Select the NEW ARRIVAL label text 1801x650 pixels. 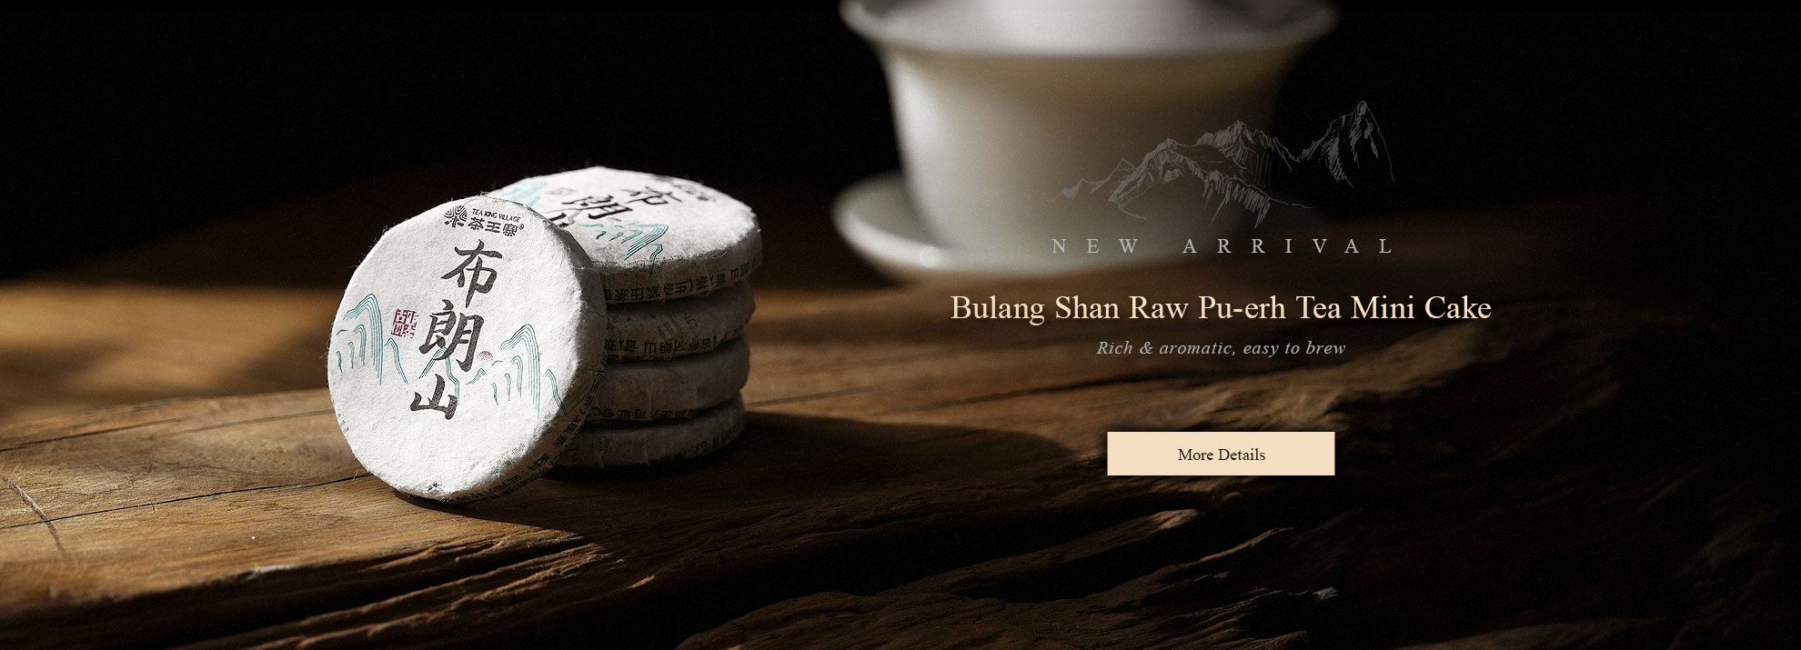click(1222, 246)
